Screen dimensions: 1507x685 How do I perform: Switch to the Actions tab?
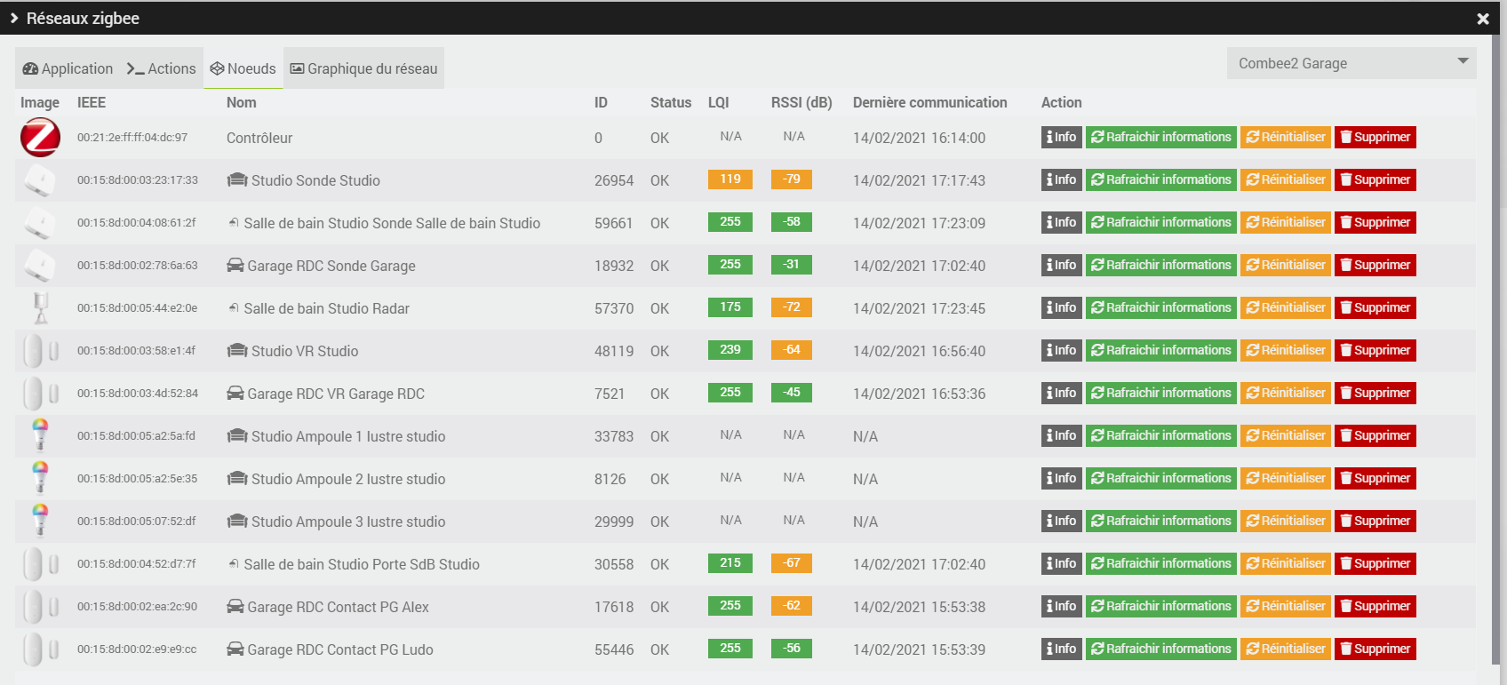pyautogui.click(x=161, y=68)
